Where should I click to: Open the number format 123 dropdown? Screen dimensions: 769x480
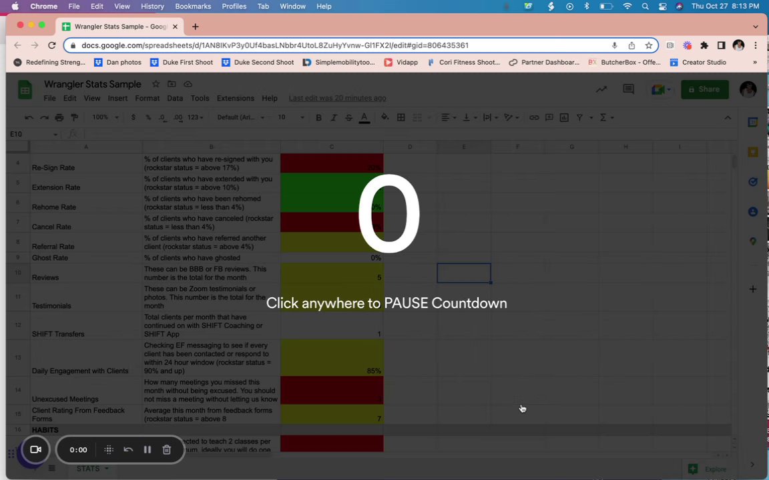pos(195,117)
